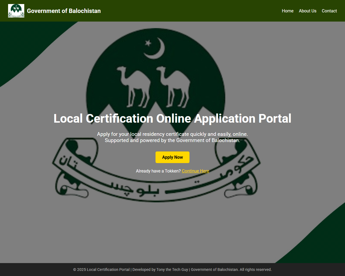Click the Government of Balochistan site title
The width and height of the screenshot is (345, 276).
pos(64,11)
